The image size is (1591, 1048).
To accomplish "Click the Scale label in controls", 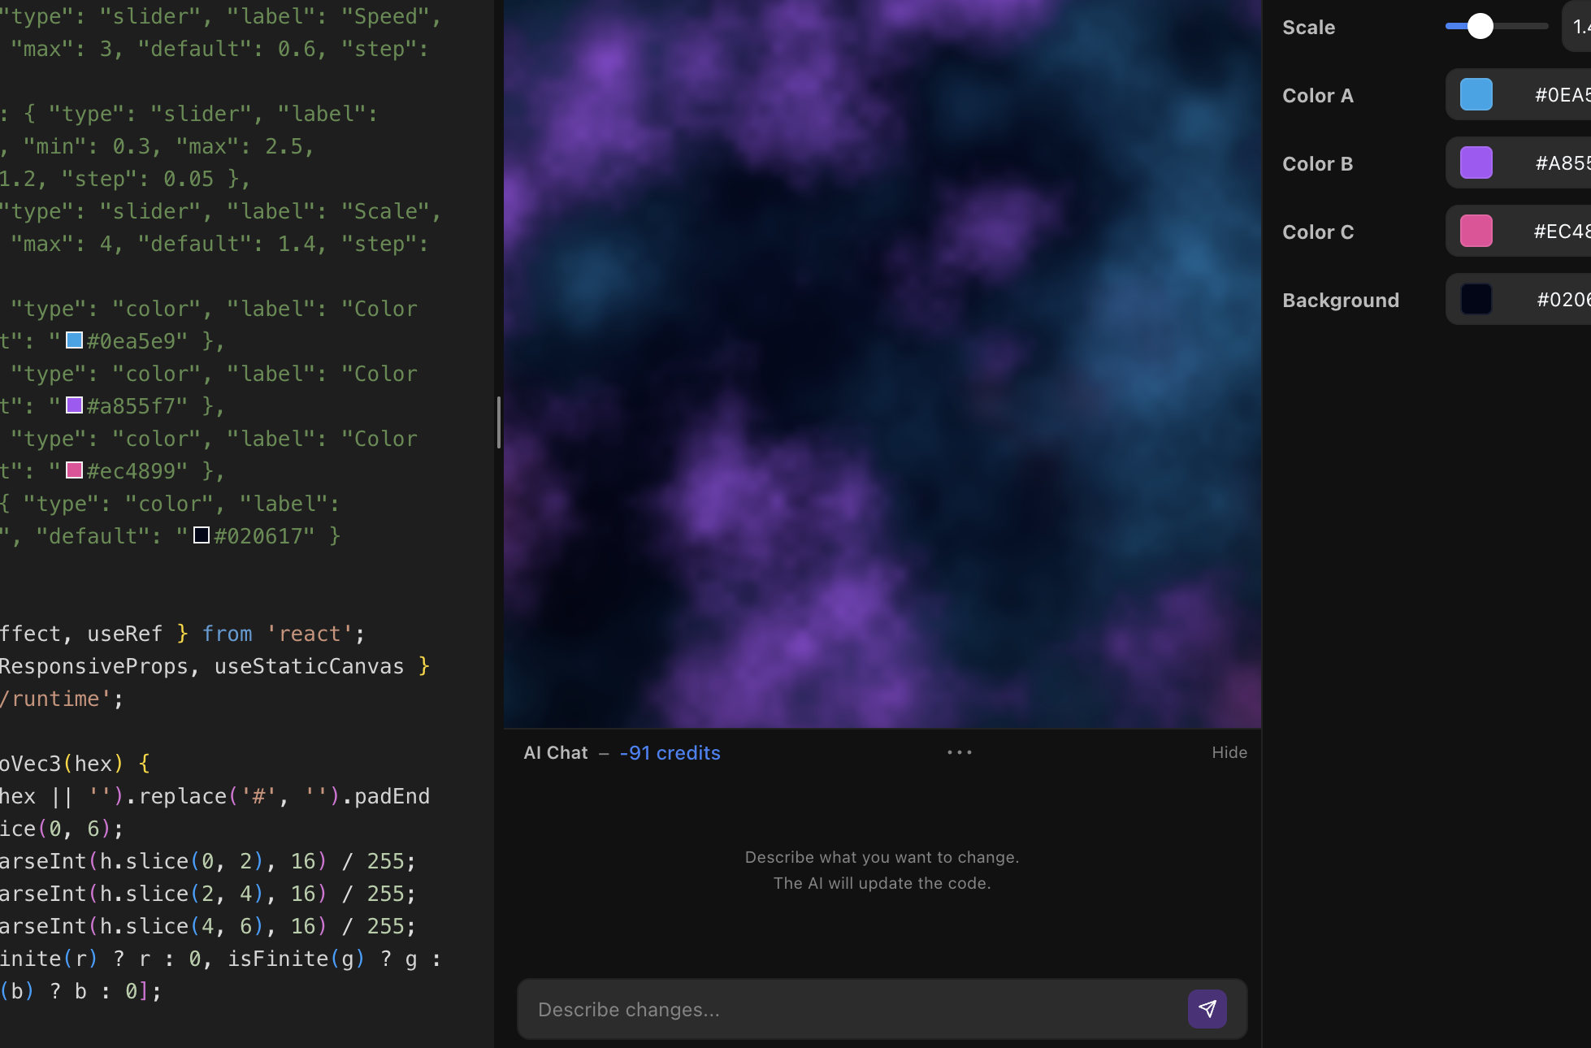I will (1308, 28).
